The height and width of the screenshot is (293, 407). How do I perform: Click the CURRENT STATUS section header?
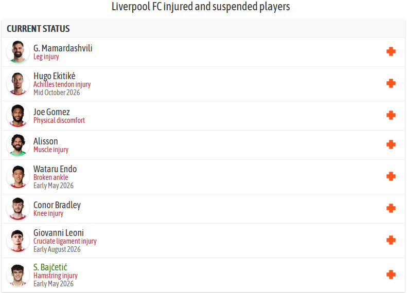pos(38,29)
